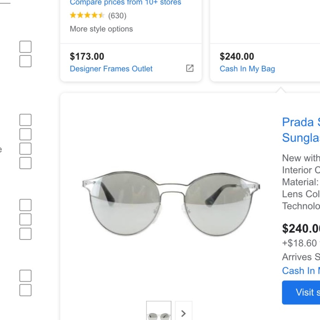Click the $173.00 price on product card

(x=87, y=56)
